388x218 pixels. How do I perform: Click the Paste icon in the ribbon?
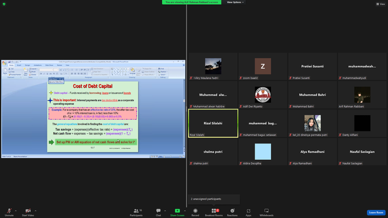pyautogui.click(x=5, y=71)
